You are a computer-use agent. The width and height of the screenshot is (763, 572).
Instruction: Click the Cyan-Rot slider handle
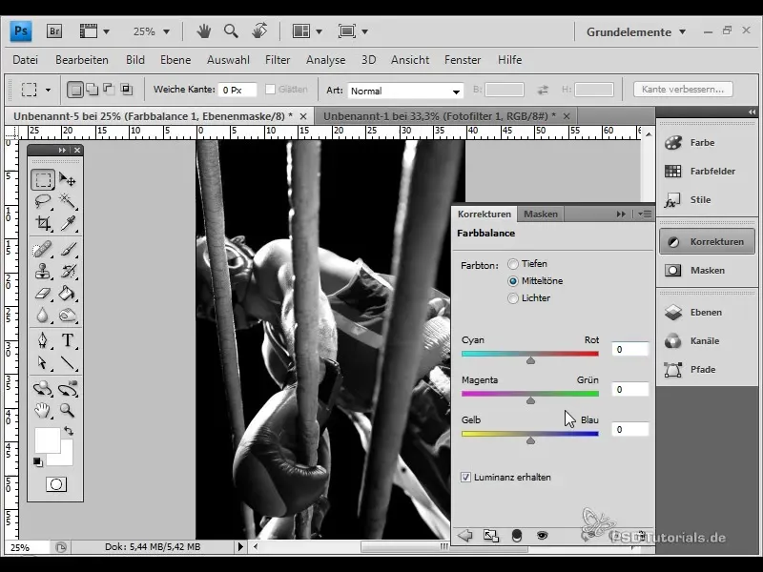coord(530,360)
